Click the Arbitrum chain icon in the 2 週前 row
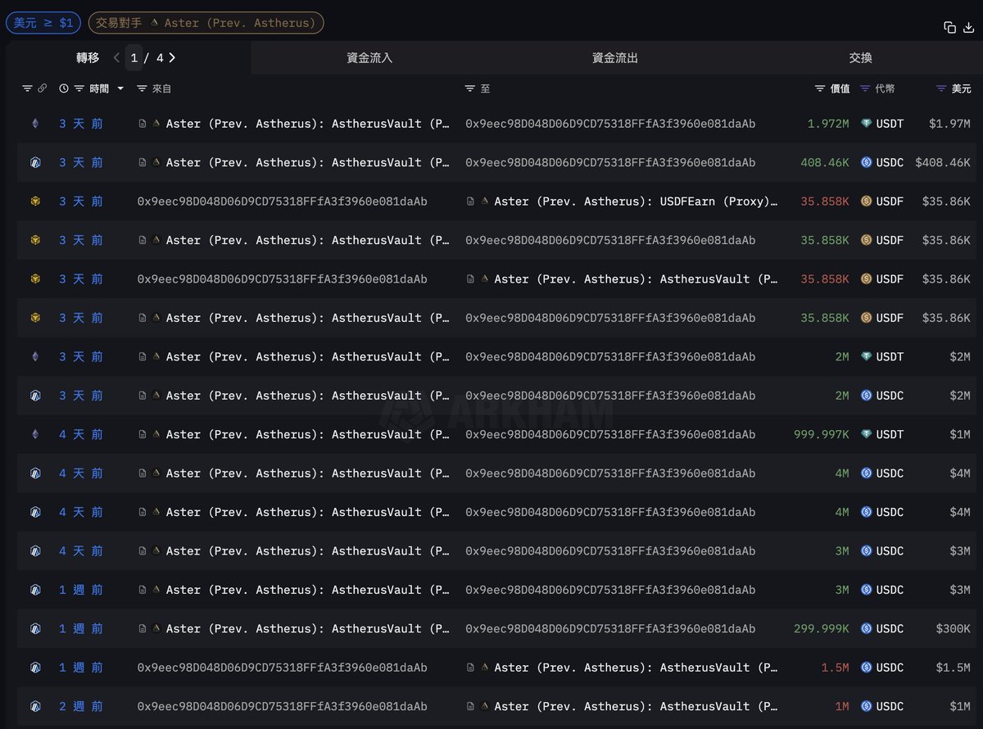The height and width of the screenshot is (729, 983). (x=35, y=706)
